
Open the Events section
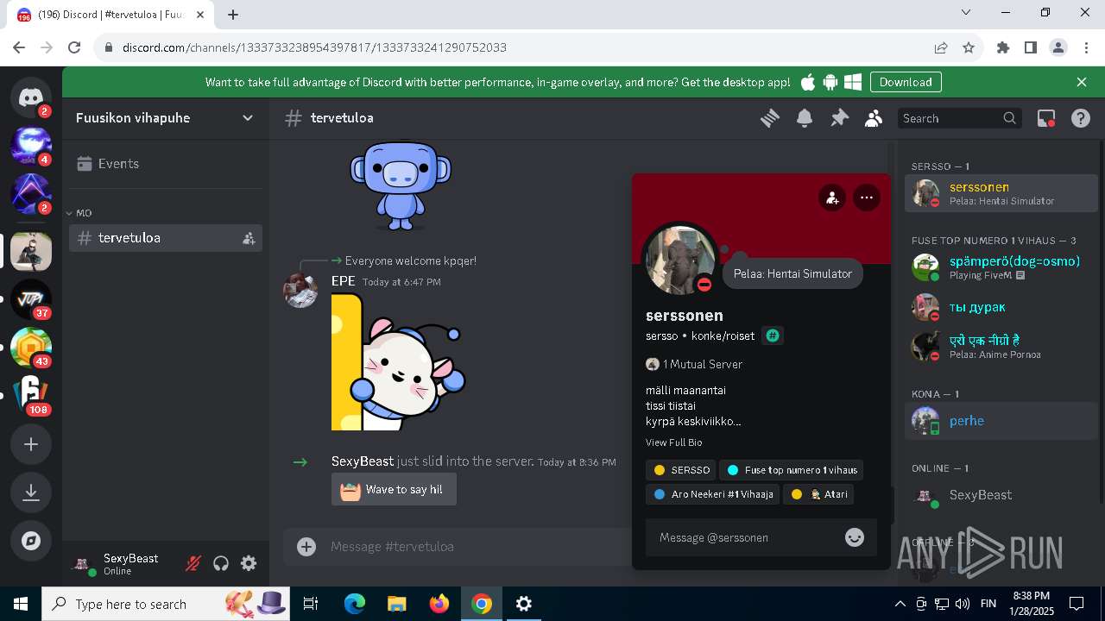tap(166, 164)
